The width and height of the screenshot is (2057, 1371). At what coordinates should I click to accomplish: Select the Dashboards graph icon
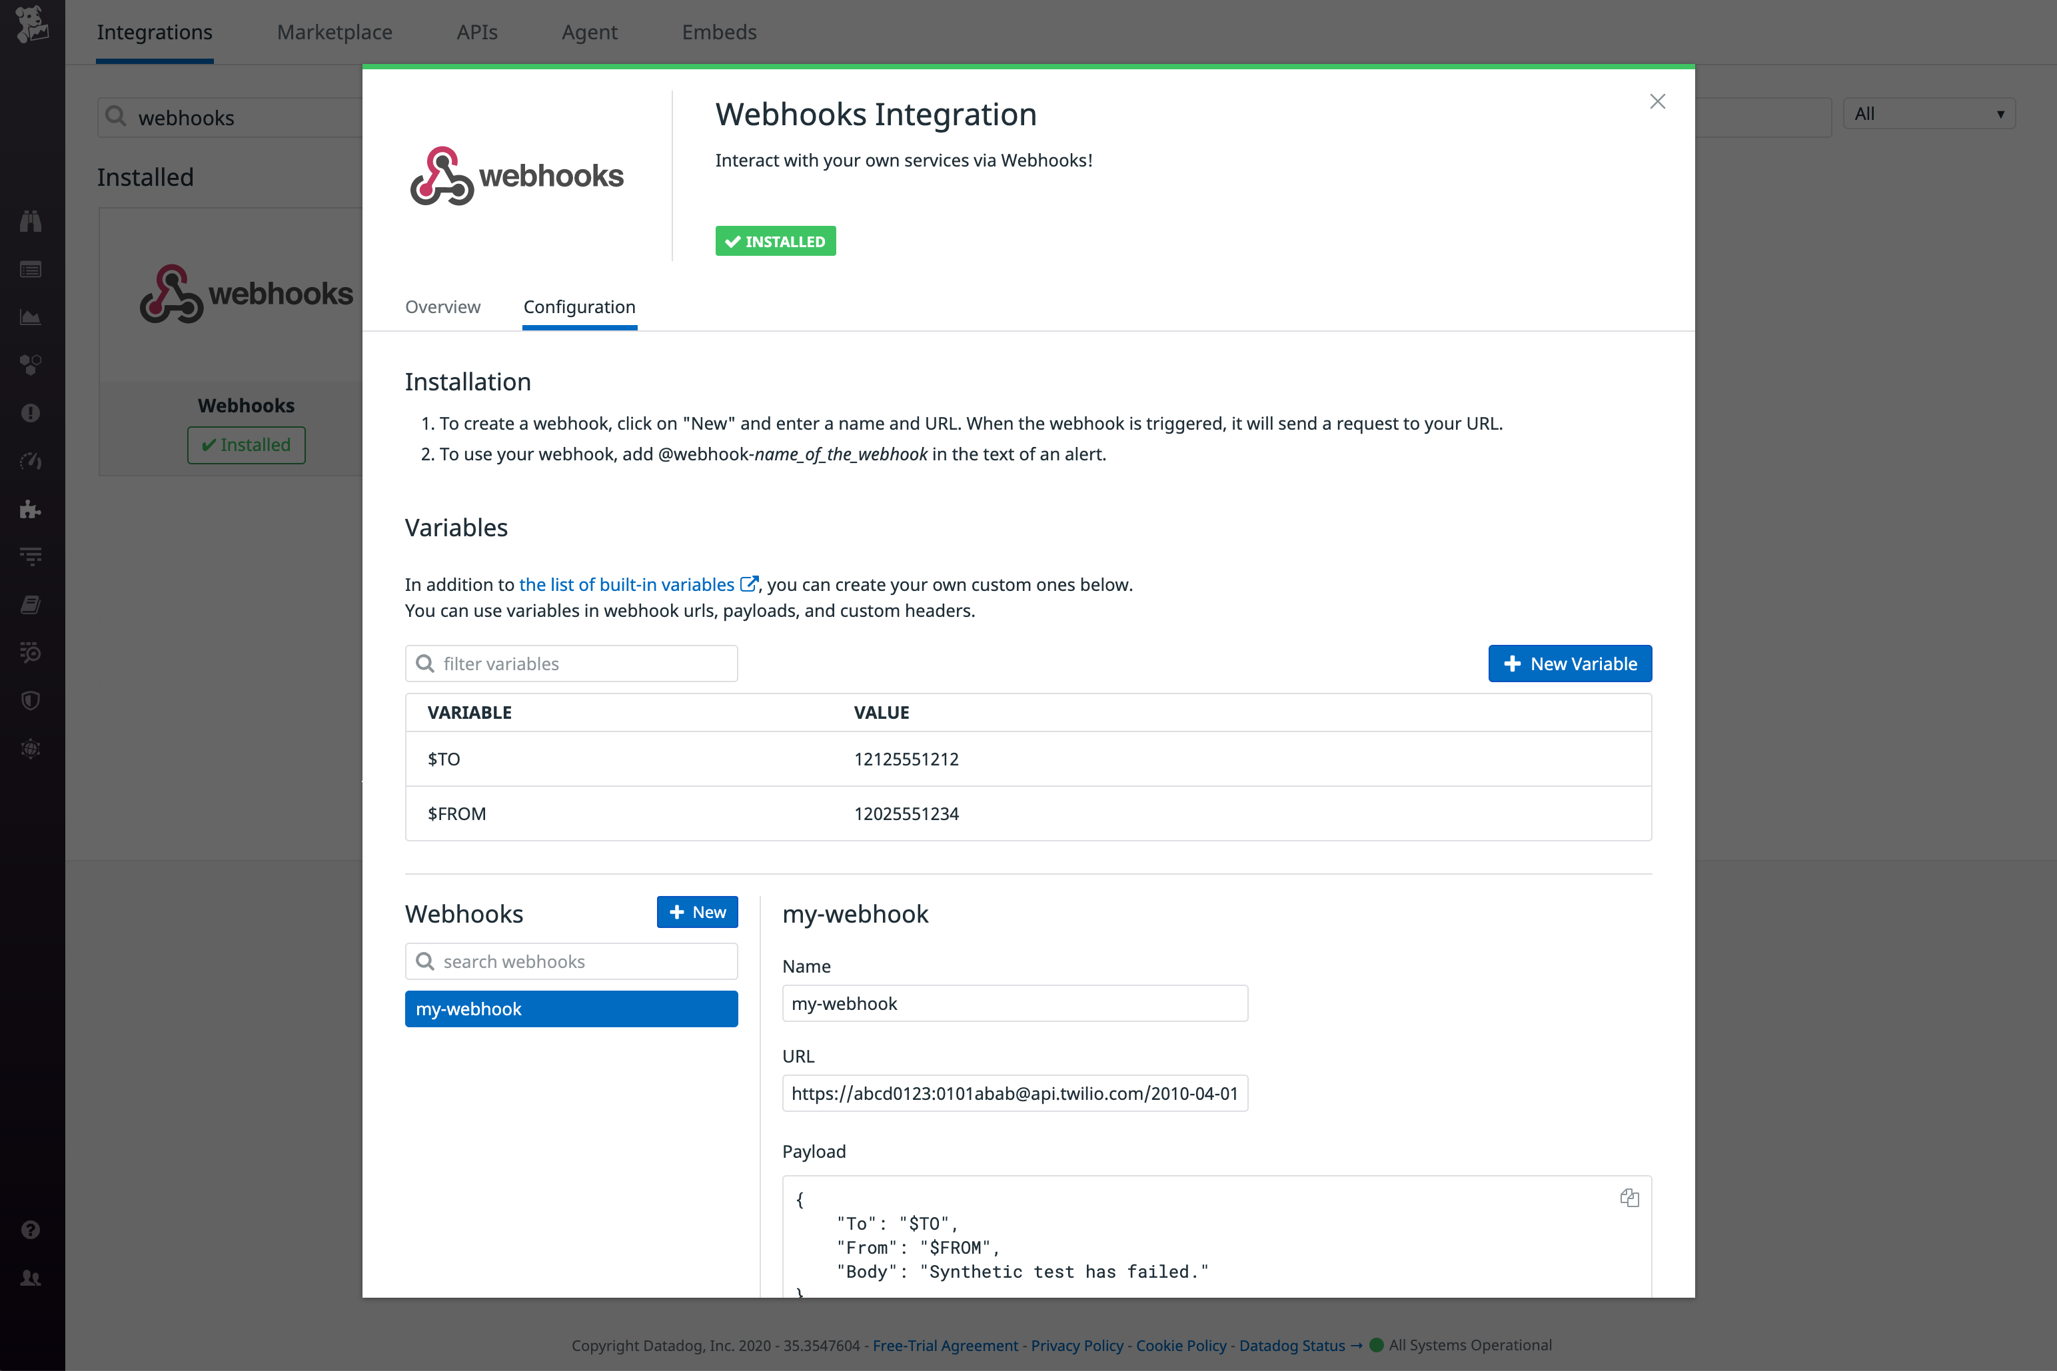[31, 317]
